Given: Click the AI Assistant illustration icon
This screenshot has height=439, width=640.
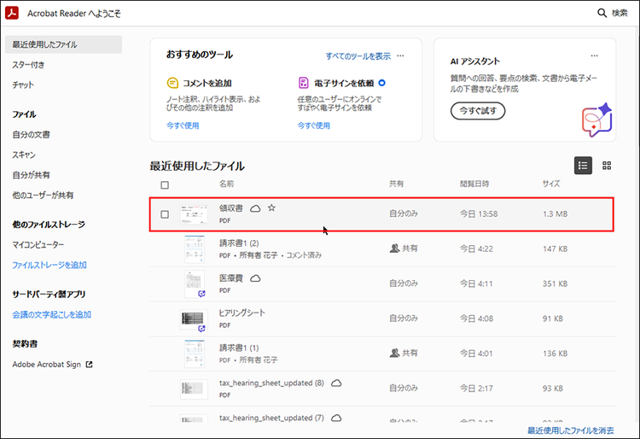Looking at the screenshot, I should tap(596, 119).
